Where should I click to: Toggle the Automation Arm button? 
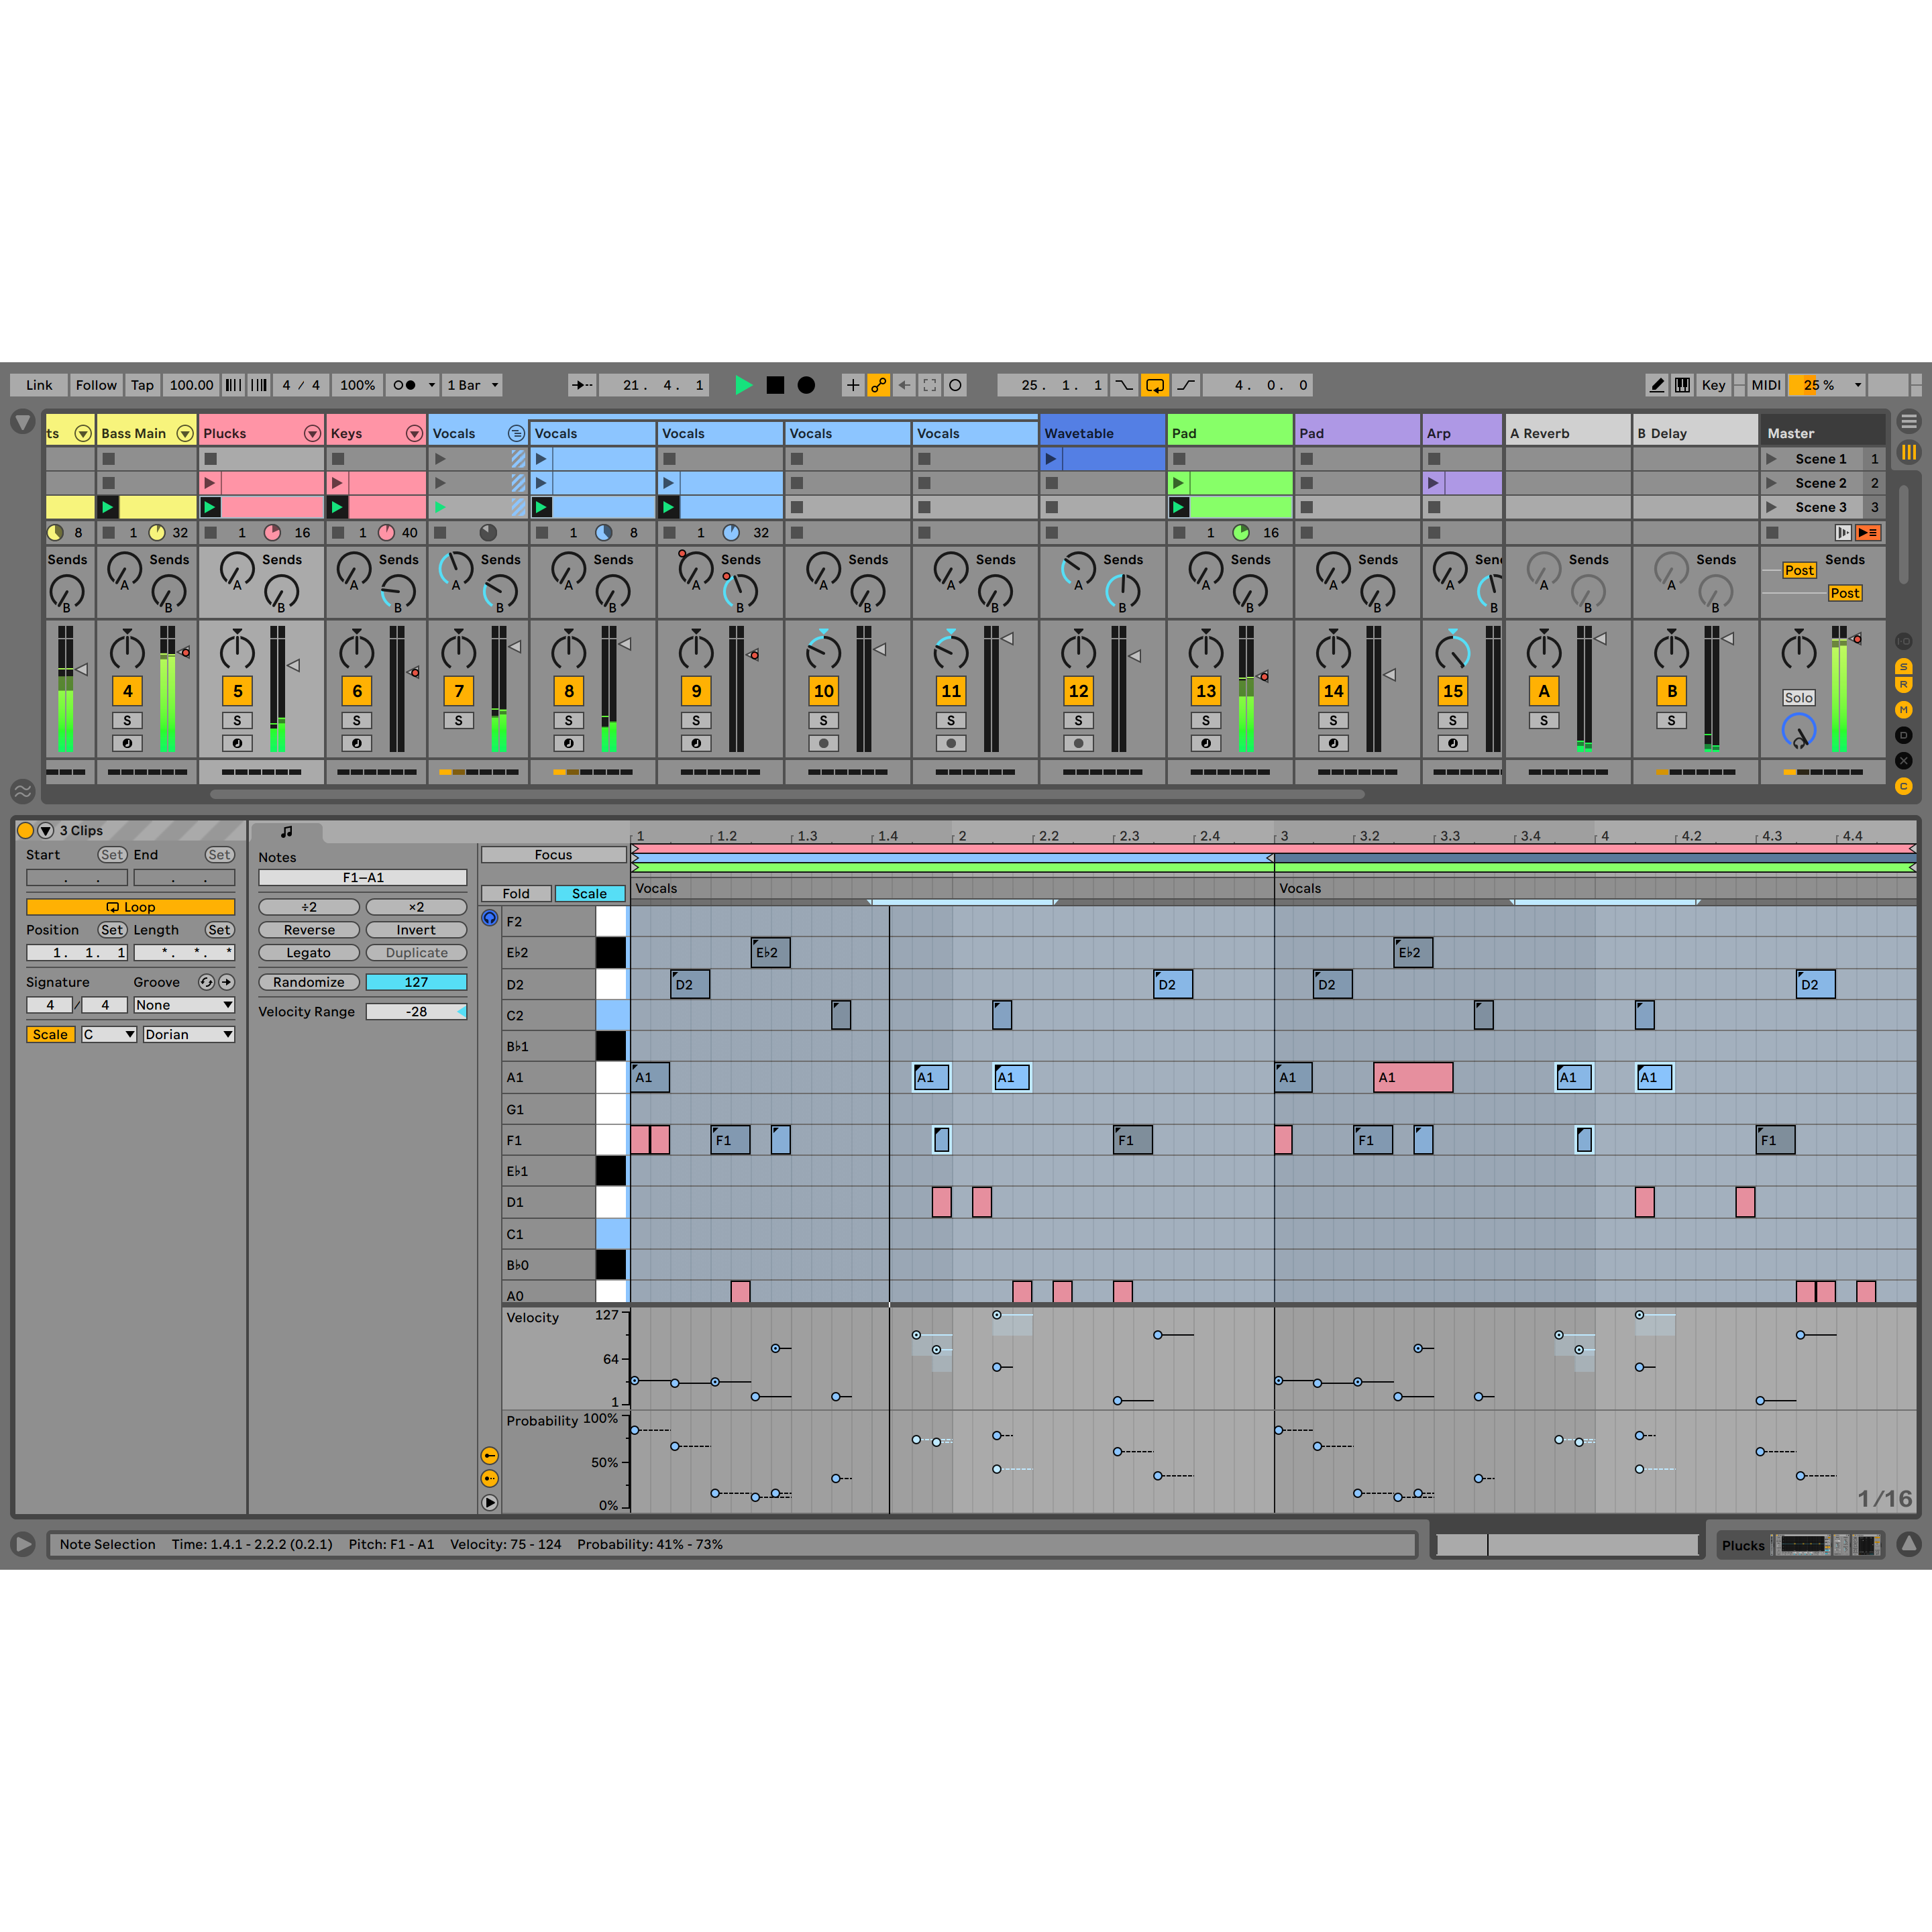tap(878, 385)
